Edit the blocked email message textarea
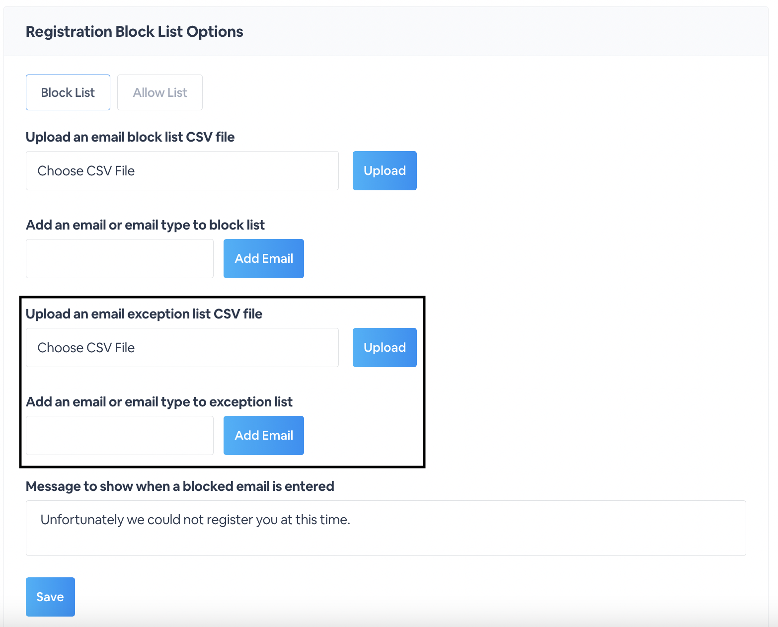 click(386, 528)
